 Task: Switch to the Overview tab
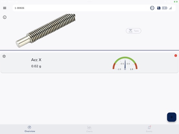pos(30,129)
